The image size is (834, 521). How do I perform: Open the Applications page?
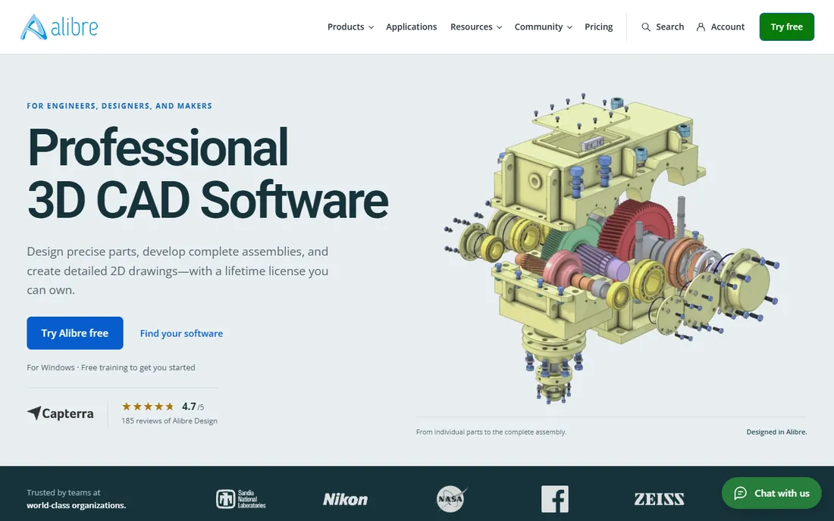coord(411,27)
